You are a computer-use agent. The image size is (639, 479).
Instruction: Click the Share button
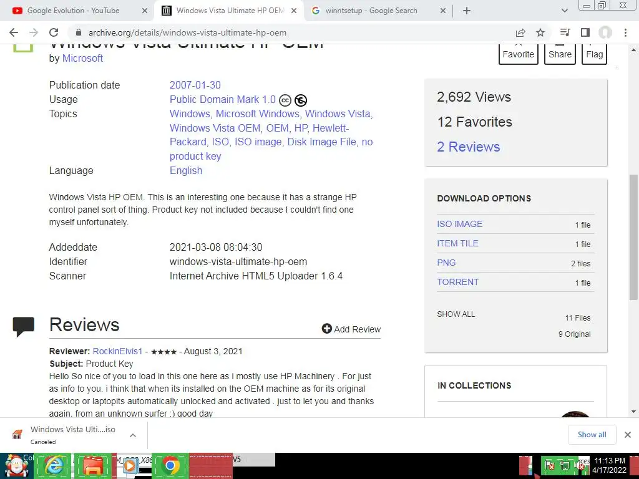tap(560, 54)
